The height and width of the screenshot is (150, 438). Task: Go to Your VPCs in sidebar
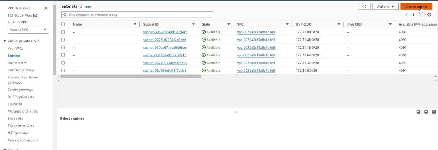tap(15, 48)
